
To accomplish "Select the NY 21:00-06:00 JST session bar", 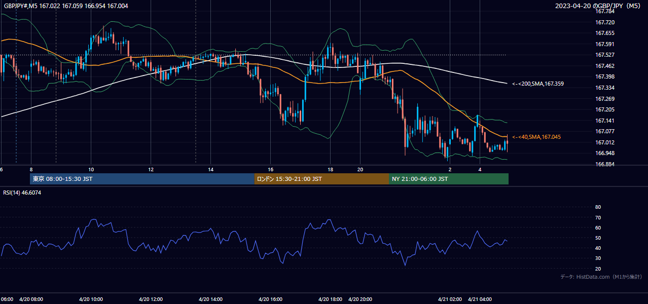I will point(449,179).
